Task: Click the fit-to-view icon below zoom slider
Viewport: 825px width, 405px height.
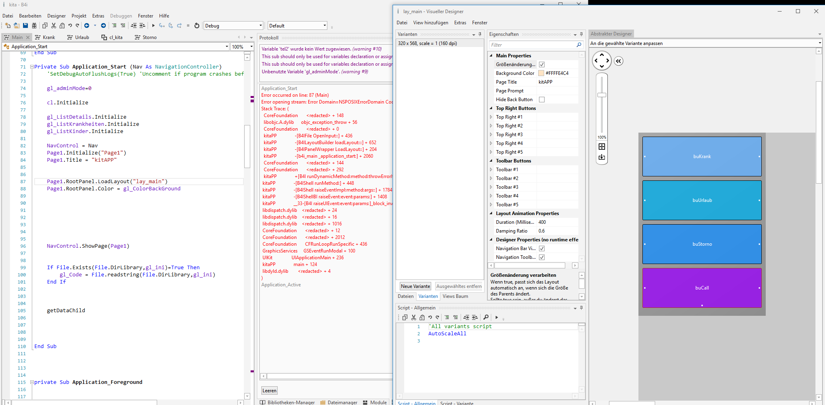Action: click(x=602, y=147)
